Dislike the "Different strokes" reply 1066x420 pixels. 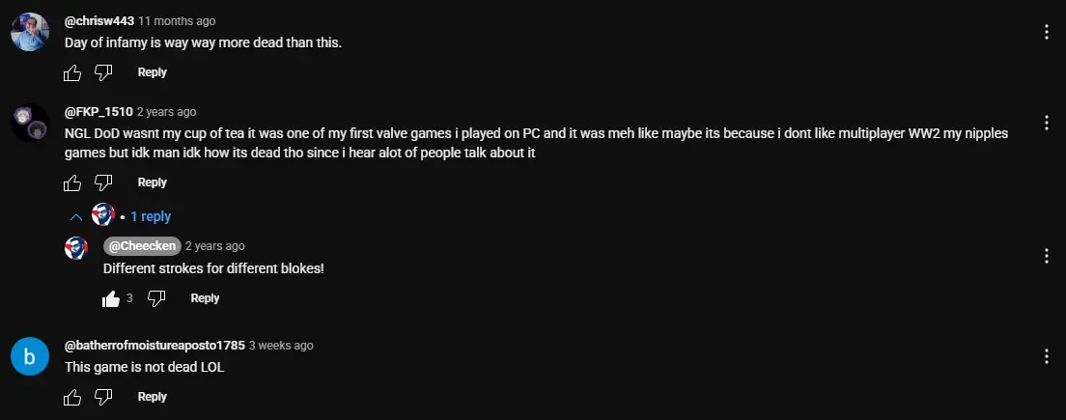(156, 298)
